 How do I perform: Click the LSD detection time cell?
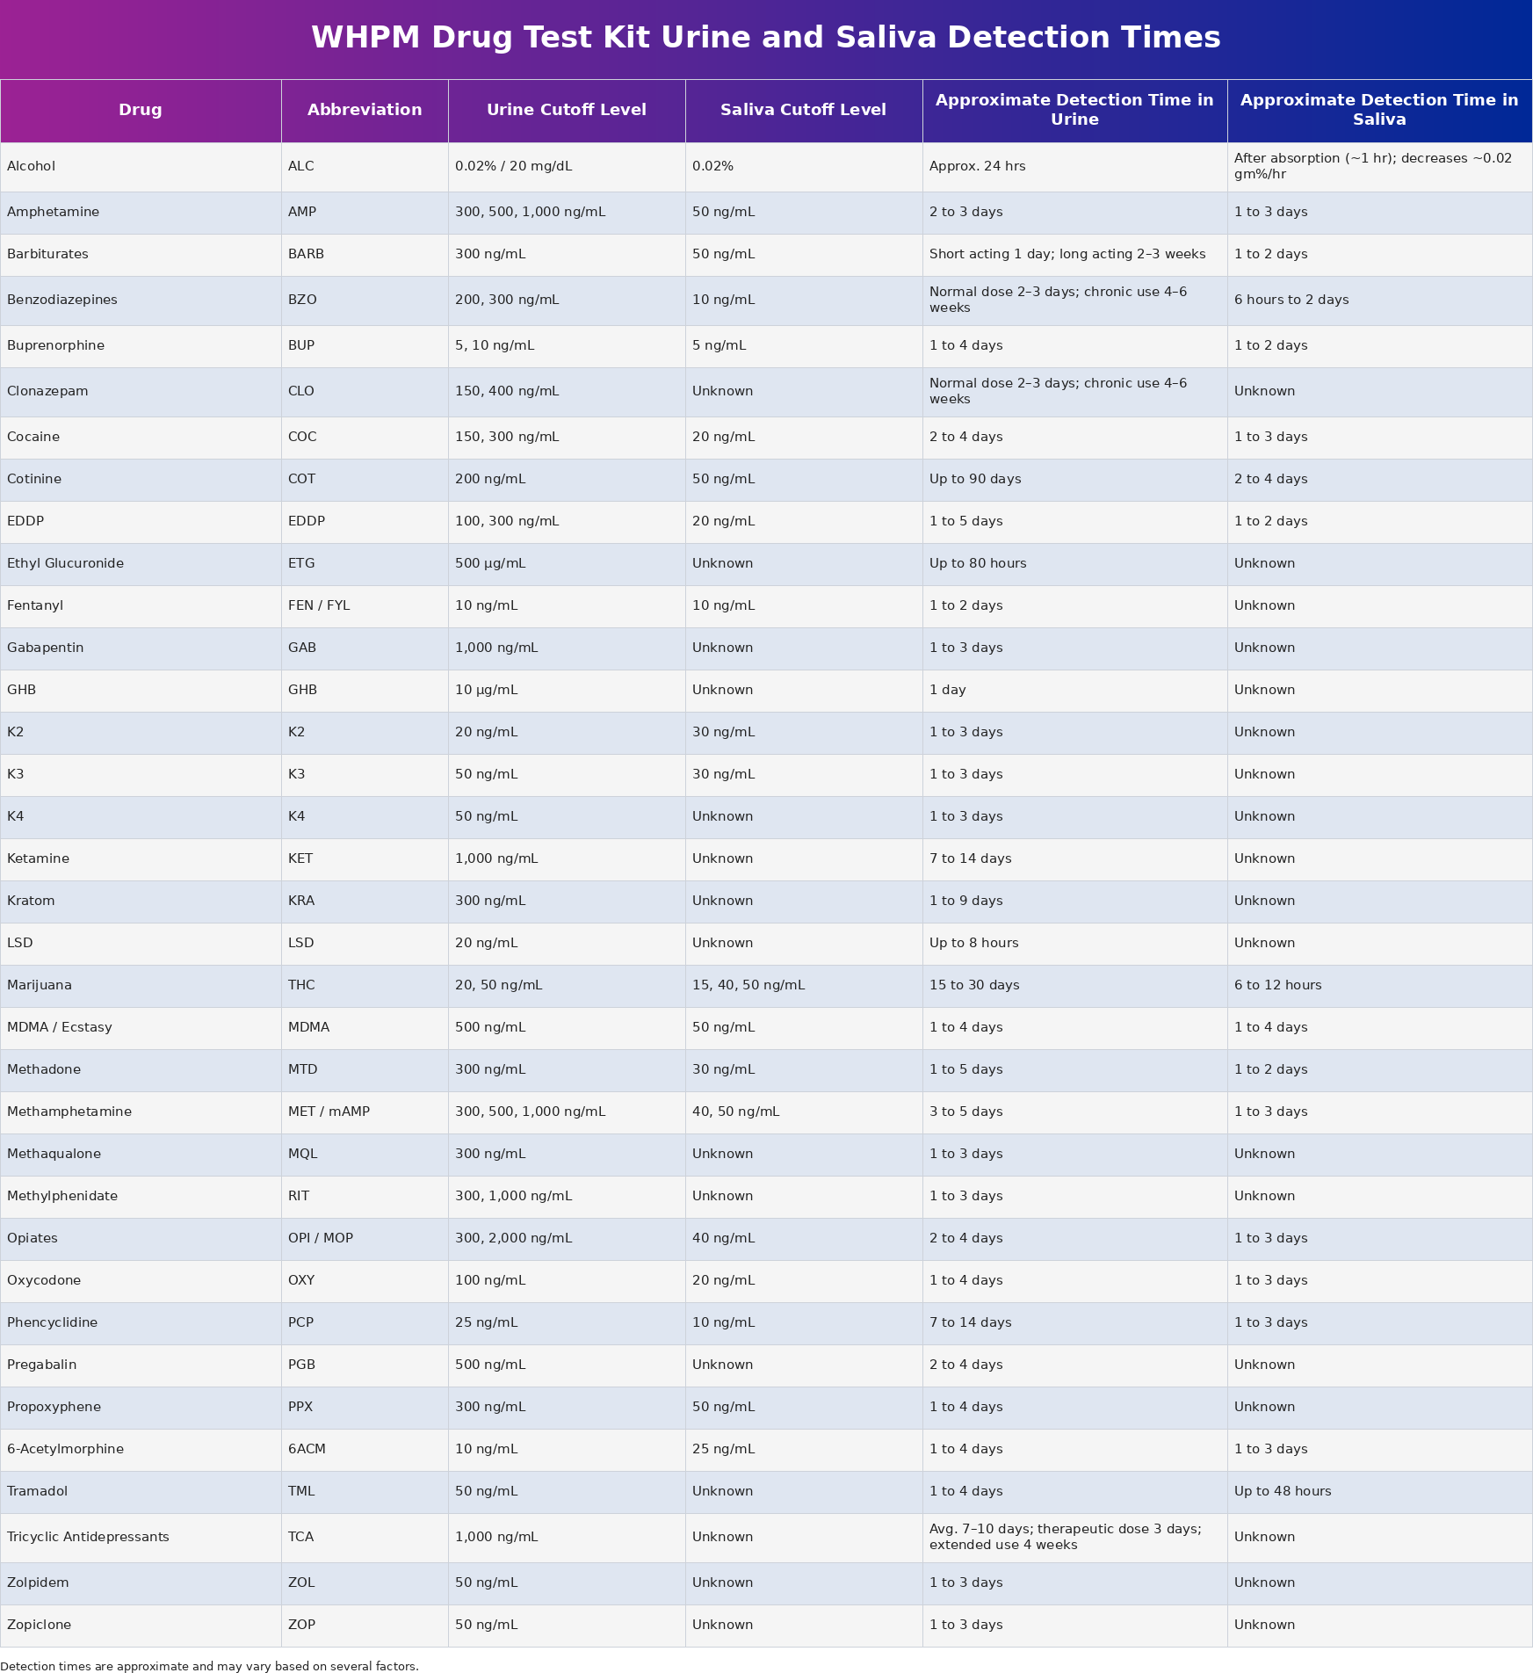pos(973,943)
